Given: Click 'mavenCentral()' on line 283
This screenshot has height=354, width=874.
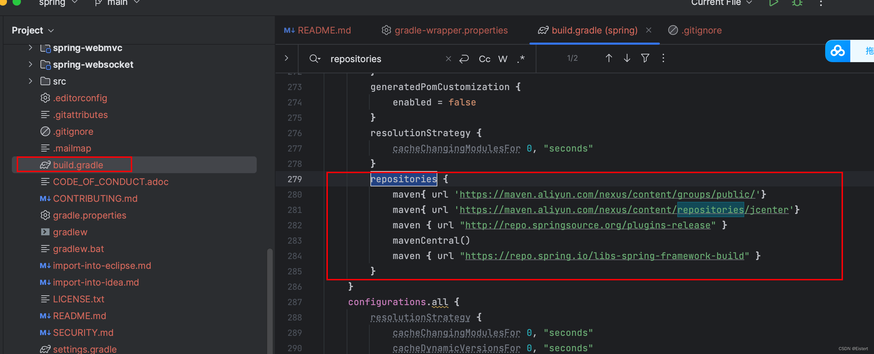Looking at the screenshot, I should click(431, 241).
